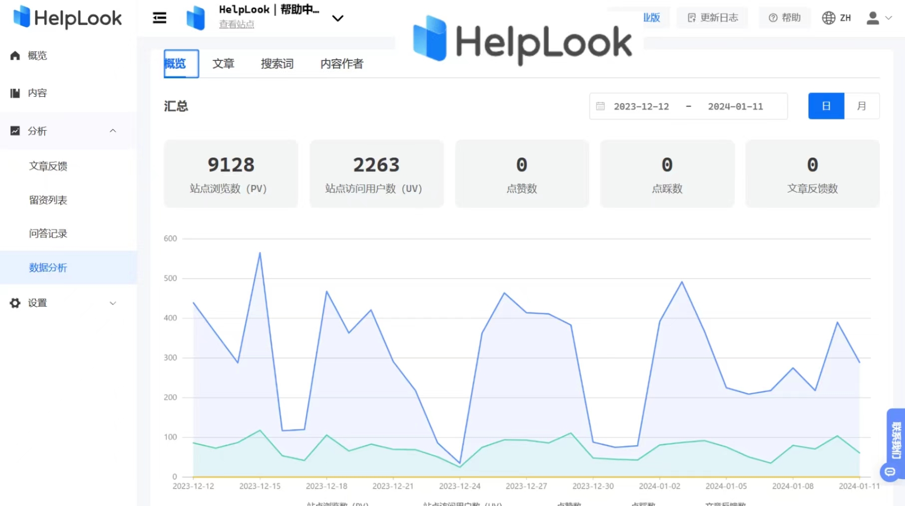Open the round chat bubble widget
The image size is (905, 506).
pyautogui.click(x=890, y=472)
